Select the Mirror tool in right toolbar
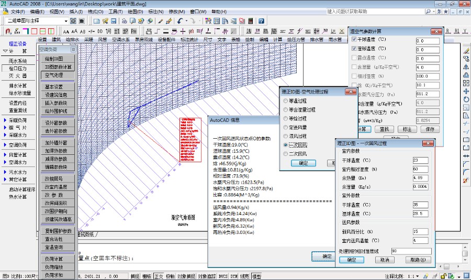The image size is (471, 280). tap(466, 66)
